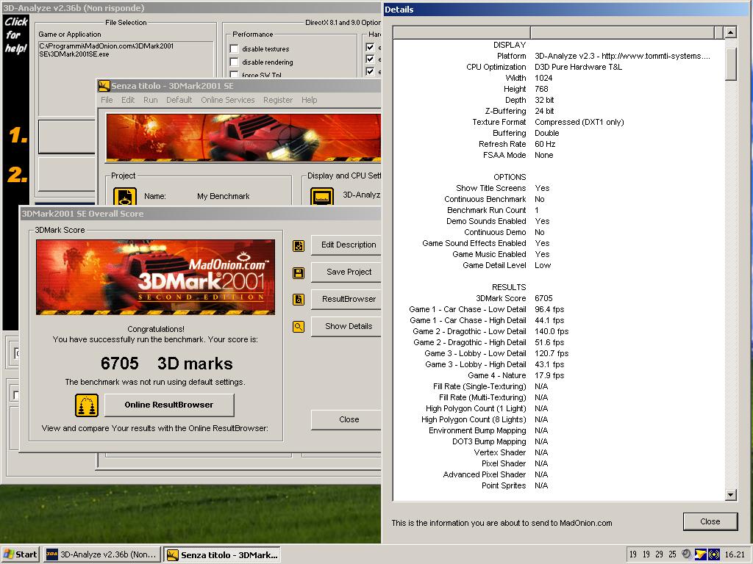Select the Width value '1024'
The image size is (753, 564).
[543, 78]
